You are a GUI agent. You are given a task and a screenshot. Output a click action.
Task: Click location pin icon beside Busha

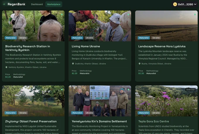[x=140, y=64]
